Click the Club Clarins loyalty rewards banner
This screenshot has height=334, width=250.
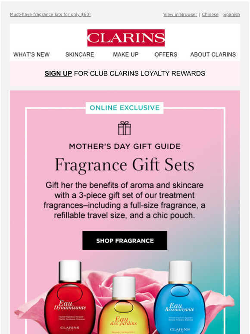pos(125,73)
